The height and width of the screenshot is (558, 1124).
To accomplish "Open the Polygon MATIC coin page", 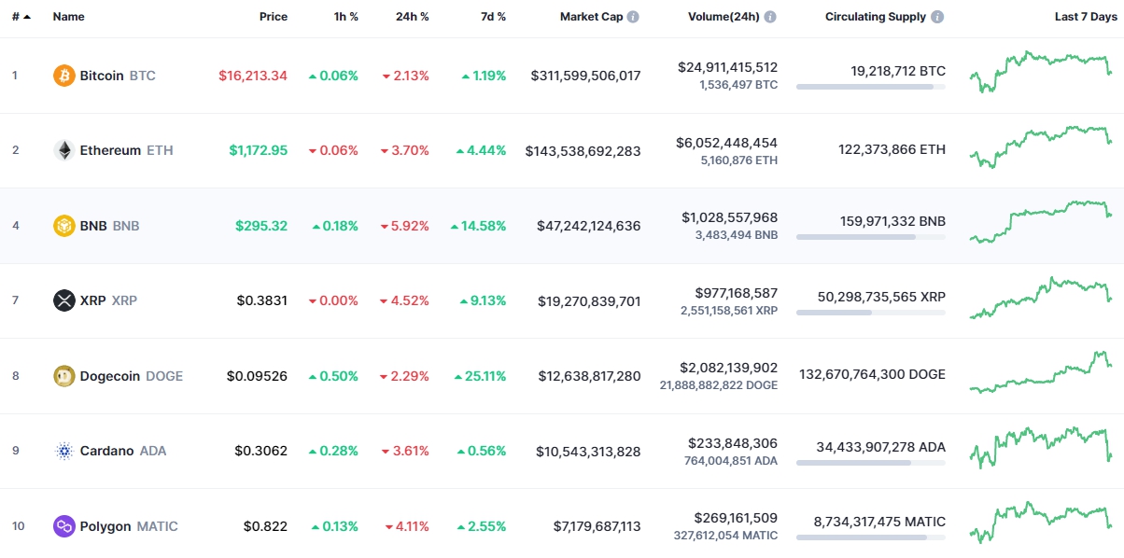I will [x=129, y=526].
